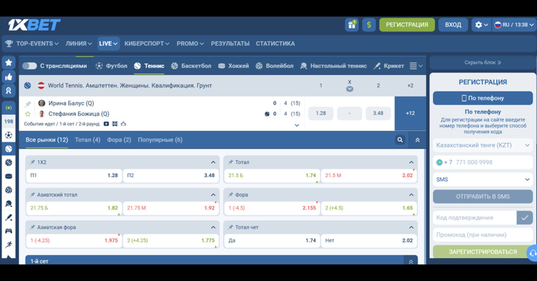
Task: Click the ВХОД login button
Action: point(453,25)
